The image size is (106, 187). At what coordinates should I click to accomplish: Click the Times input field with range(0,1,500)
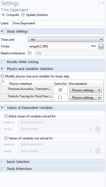tap(58, 46)
